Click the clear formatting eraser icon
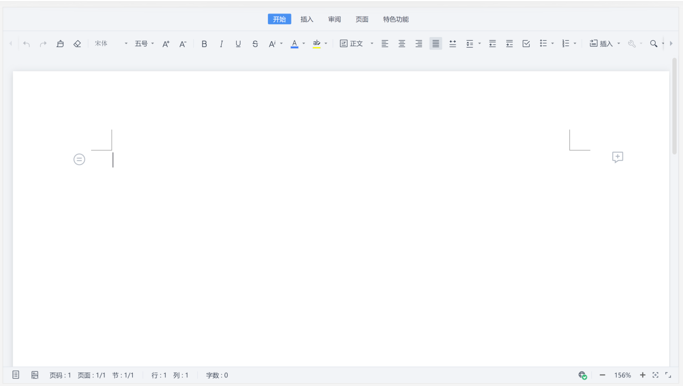 [x=77, y=44]
